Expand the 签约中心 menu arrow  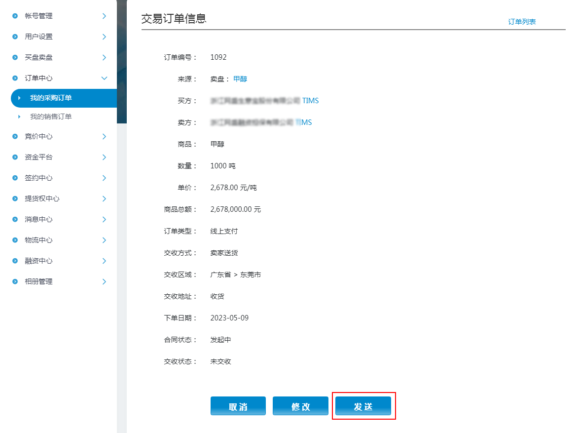104,178
